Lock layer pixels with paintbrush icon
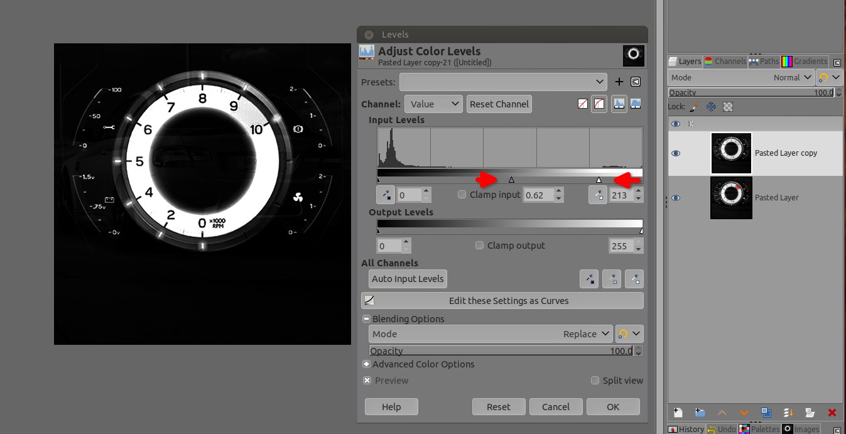The height and width of the screenshot is (434, 846). point(694,107)
